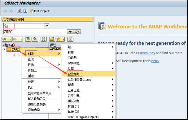Open BOPF Business Objects submenu

pos(89,117)
